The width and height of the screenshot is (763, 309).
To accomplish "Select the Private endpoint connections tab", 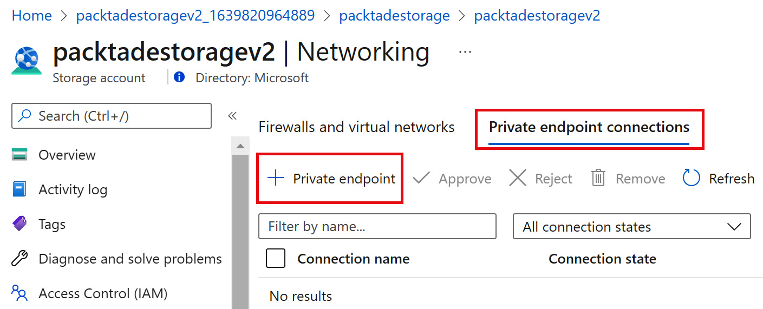I will (589, 127).
